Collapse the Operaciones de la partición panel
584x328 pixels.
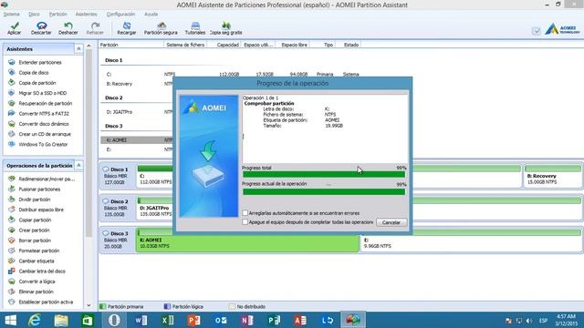(78, 165)
